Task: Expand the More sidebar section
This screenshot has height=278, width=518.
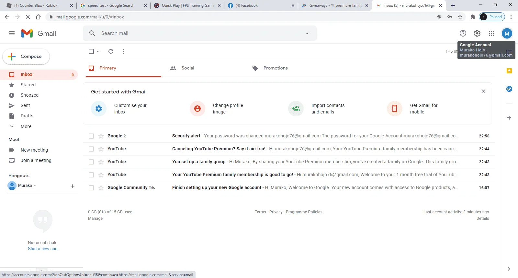Action: point(39,126)
